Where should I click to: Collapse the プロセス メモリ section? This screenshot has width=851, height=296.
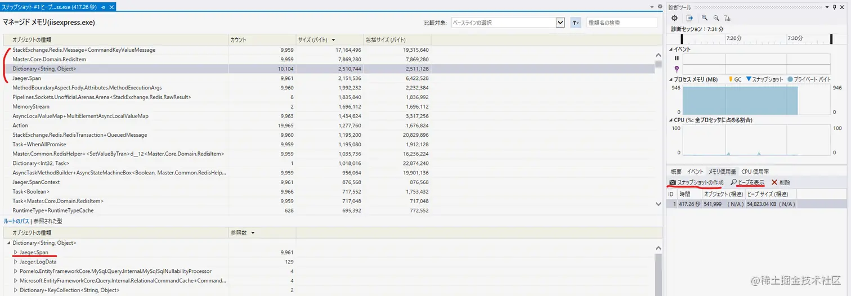click(x=671, y=79)
